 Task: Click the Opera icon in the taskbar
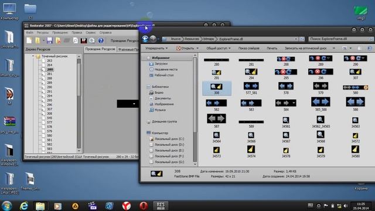[x=144, y=206]
